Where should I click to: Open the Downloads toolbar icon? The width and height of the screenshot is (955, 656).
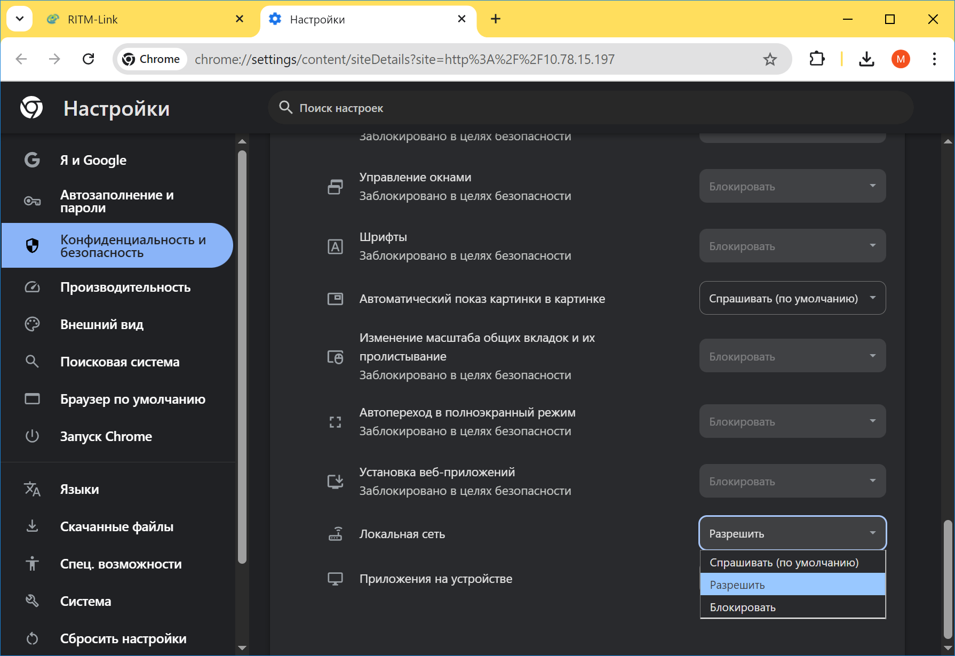tap(866, 59)
